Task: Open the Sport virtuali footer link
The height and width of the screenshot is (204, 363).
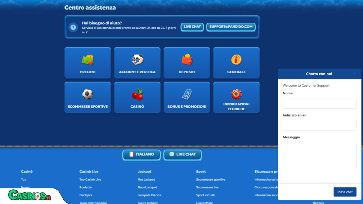Action: [205, 195]
